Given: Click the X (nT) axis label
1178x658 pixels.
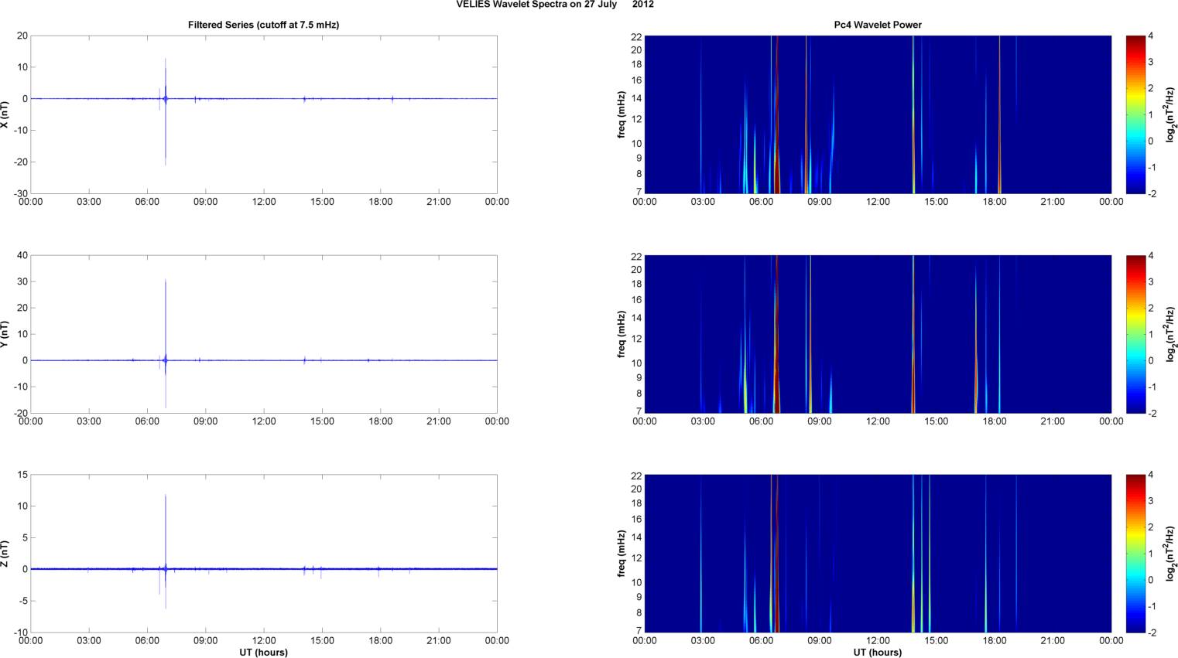Looking at the screenshot, I should pos(5,114).
